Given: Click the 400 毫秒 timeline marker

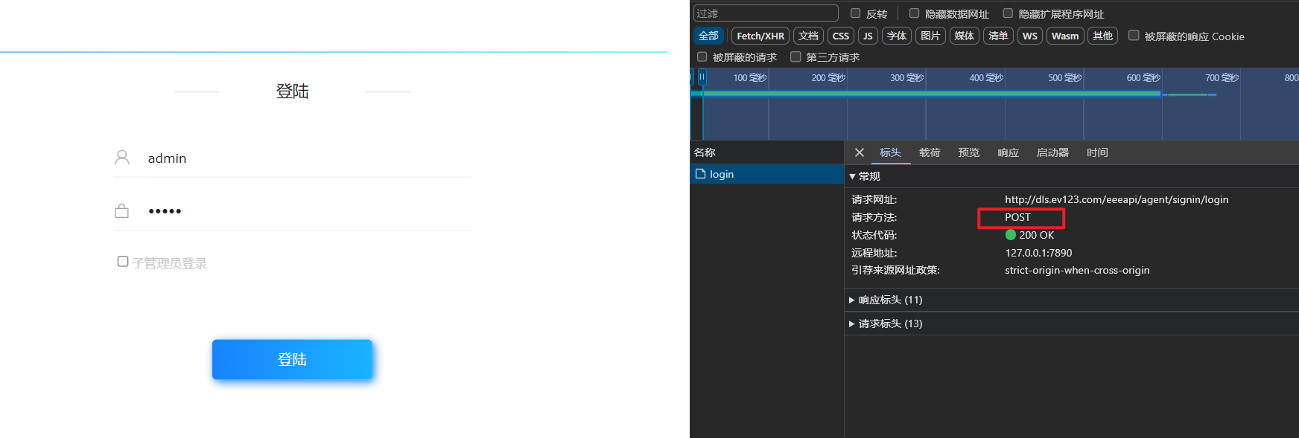Looking at the screenshot, I should (x=986, y=77).
